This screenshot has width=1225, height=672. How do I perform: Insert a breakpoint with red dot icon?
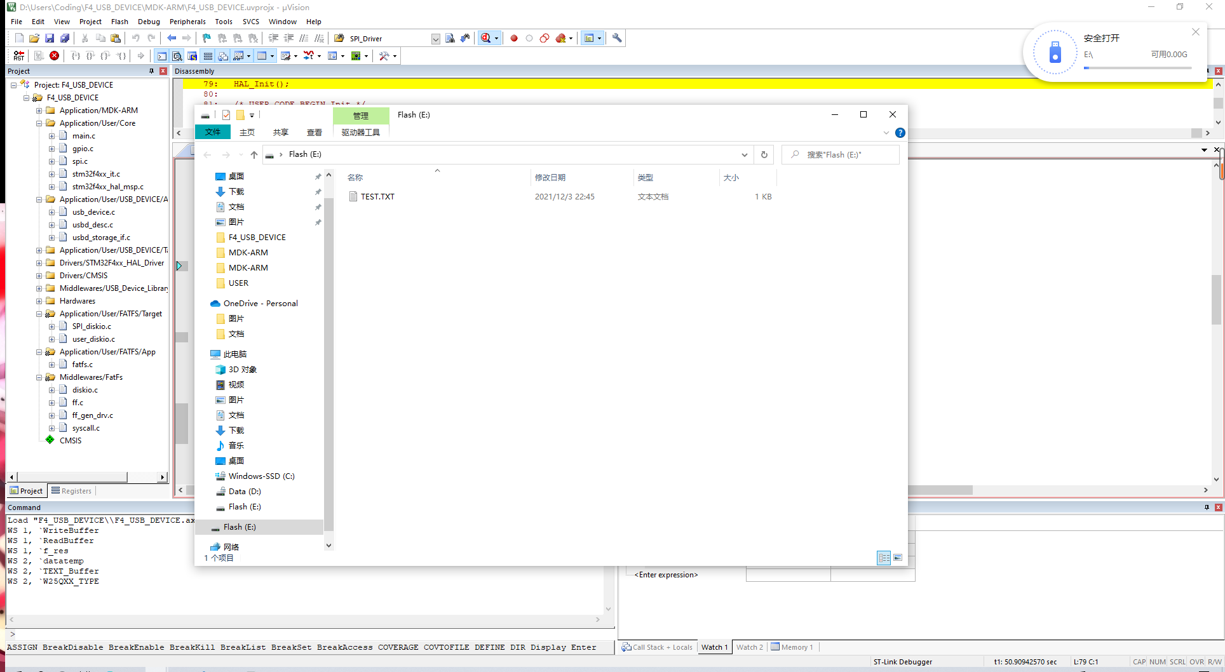[514, 38]
